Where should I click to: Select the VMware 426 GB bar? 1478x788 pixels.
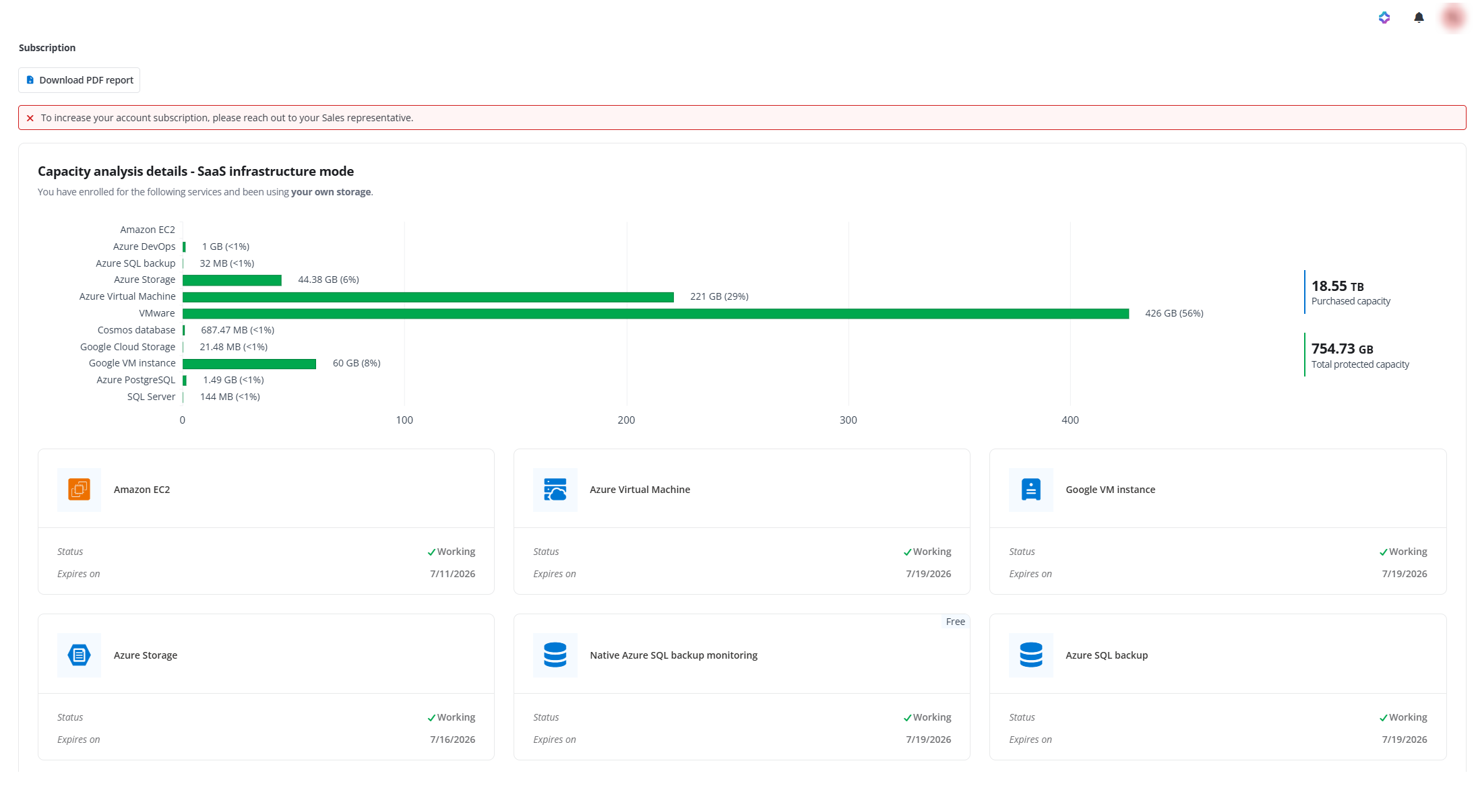coord(656,314)
